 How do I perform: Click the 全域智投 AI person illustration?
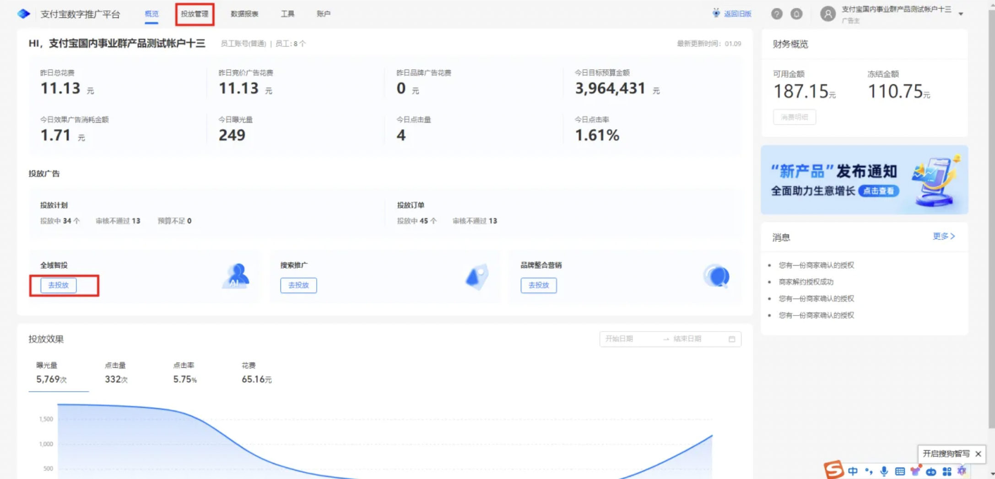point(236,276)
